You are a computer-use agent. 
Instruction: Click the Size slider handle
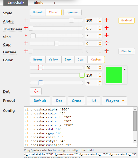pyautogui.click(x=33, y=36)
